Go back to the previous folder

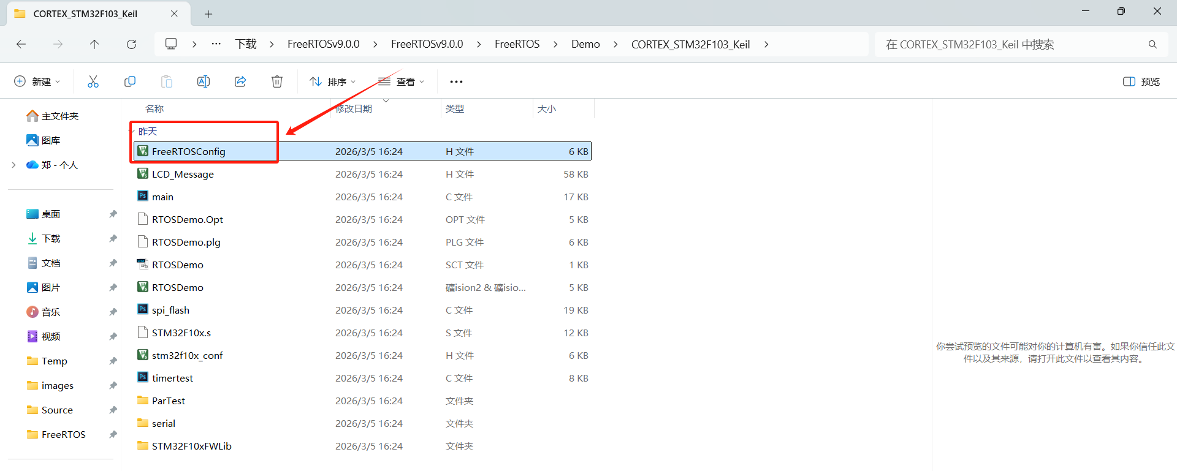click(21, 44)
